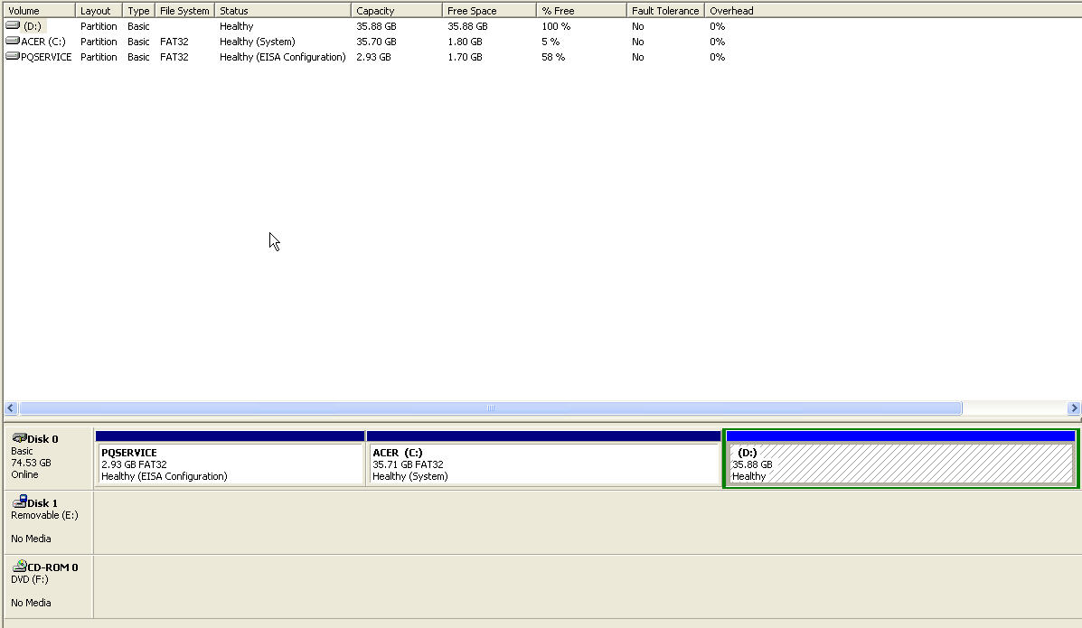Click the 35.88 GB capacity cell
Image resolution: width=1082 pixels, height=628 pixels.
pyautogui.click(x=376, y=26)
